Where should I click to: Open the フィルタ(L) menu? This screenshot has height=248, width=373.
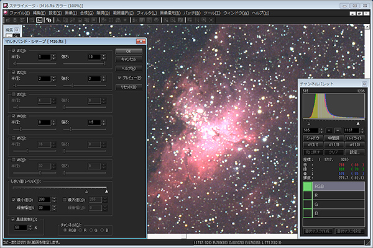tap(147, 13)
